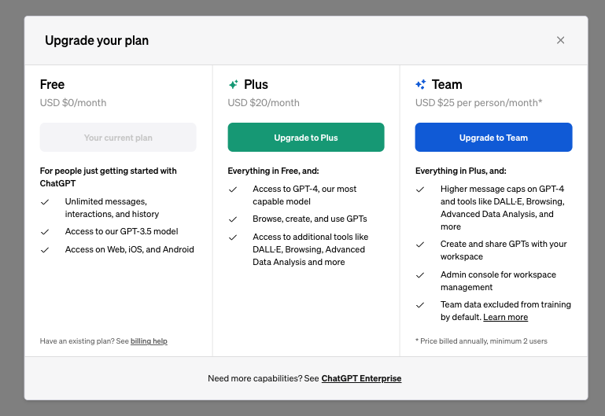
Task: Open the billing help link
Action: (149, 341)
